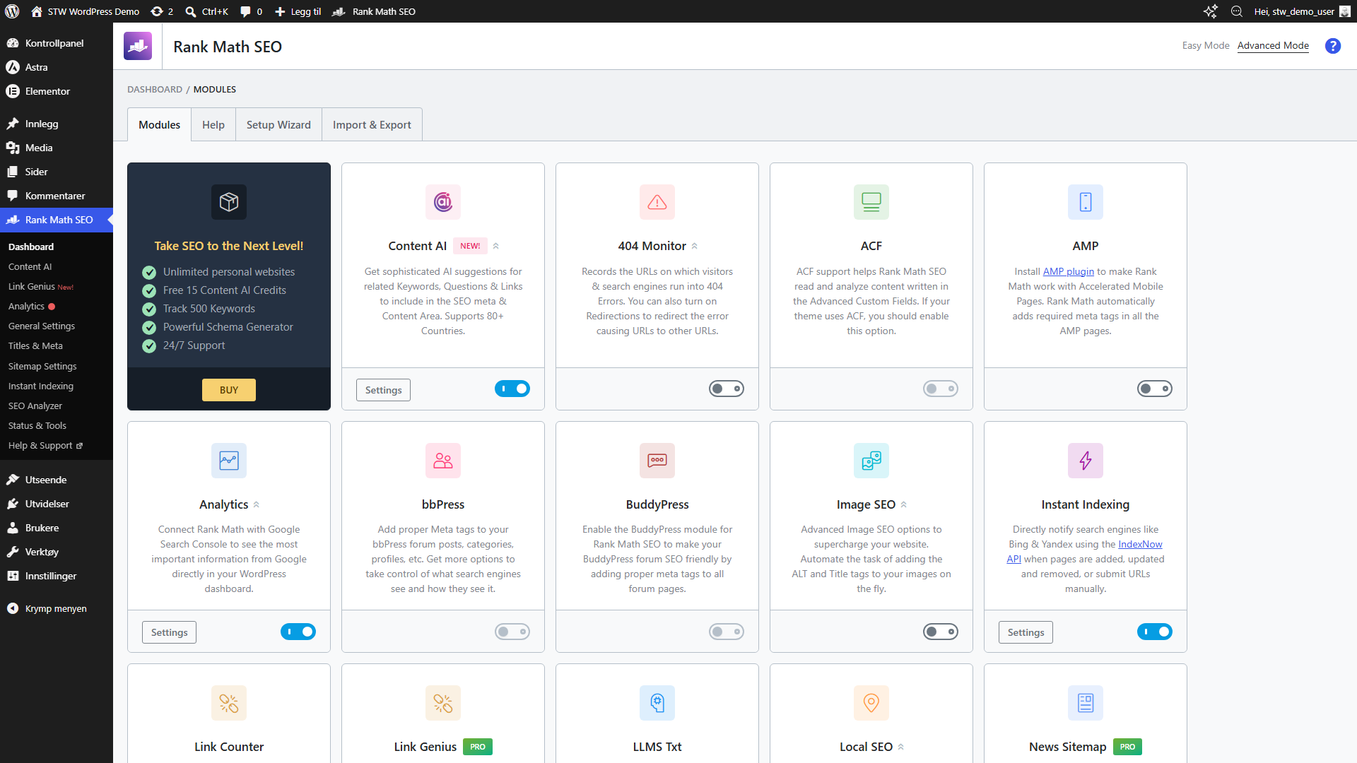Open the Ctrl+K search in admin bar
This screenshot has width=1357, height=763.
click(206, 11)
